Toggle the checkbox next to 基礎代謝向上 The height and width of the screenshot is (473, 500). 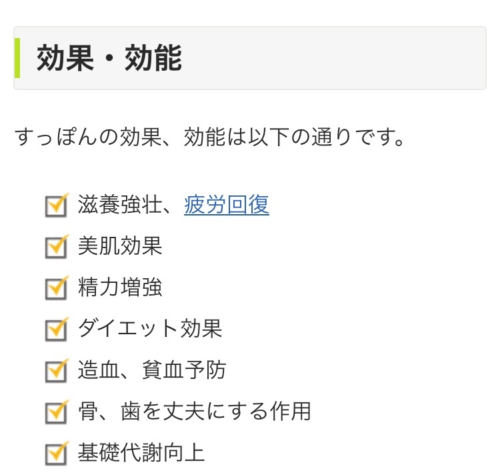pos(56,453)
